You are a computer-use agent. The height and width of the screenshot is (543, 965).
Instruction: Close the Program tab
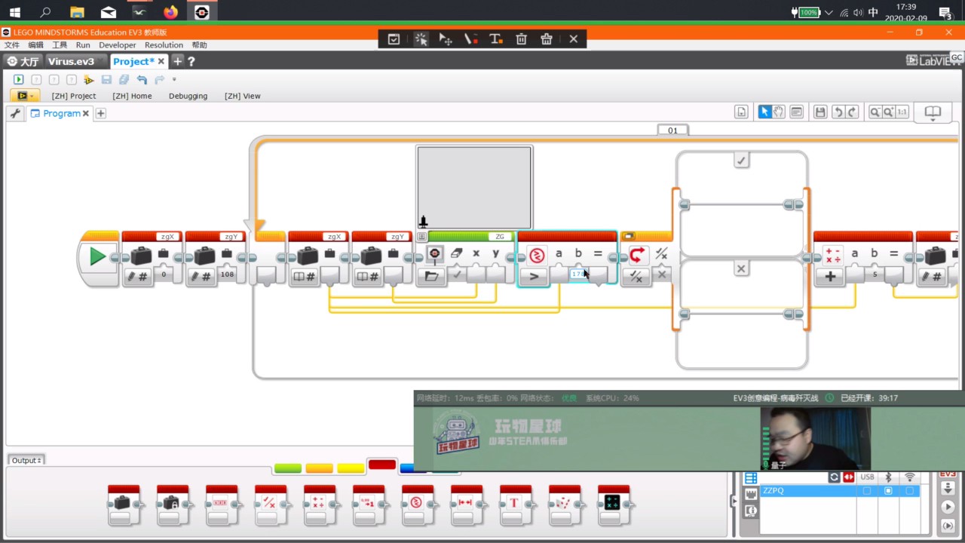(x=86, y=113)
